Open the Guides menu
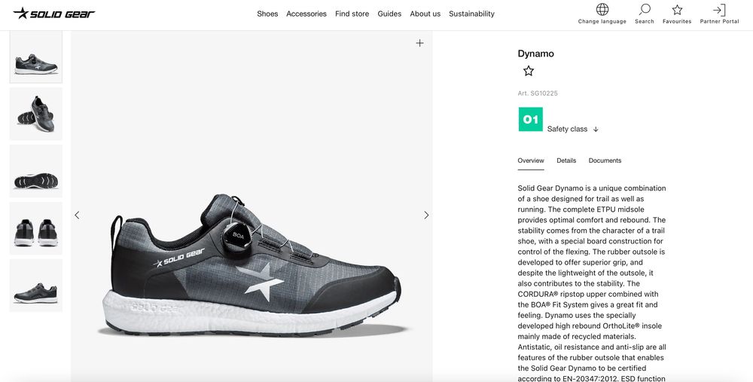 tap(389, 14)
